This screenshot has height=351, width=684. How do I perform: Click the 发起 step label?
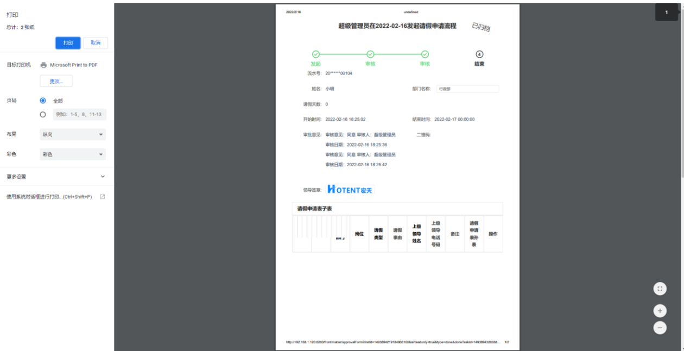coord(315,64)
